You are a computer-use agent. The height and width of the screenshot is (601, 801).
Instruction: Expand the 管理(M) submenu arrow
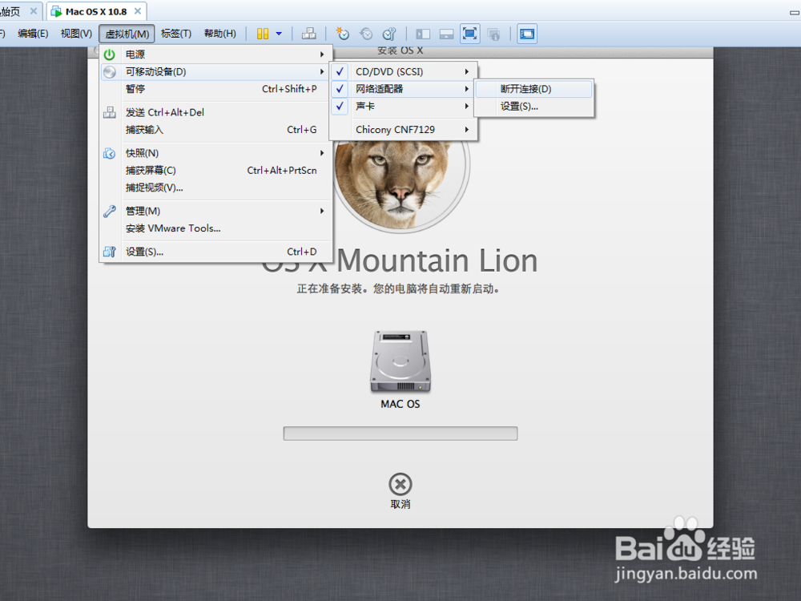click(x=322, y=211)
